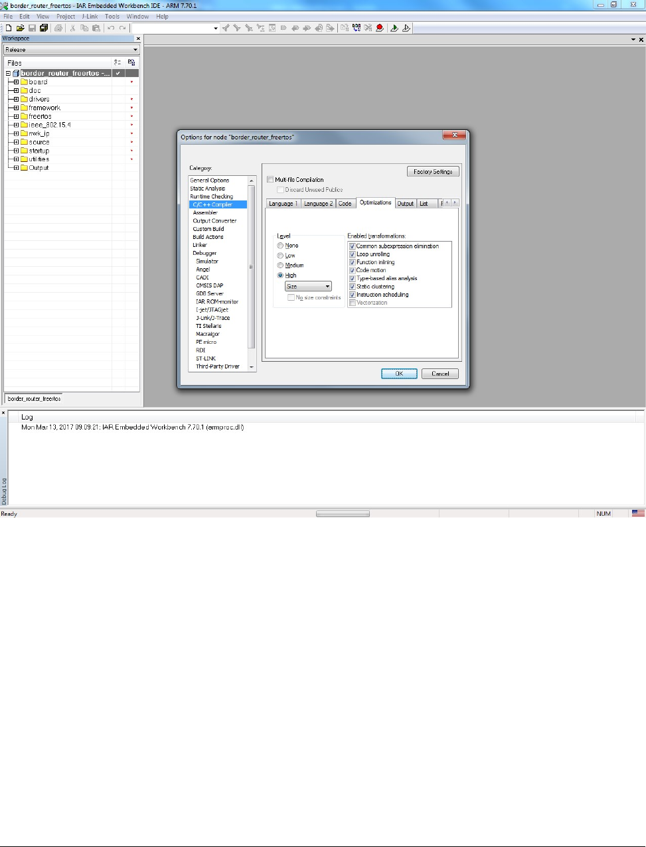646x847 pixels.
Task: Enable Multi-file Compilation checkbox
Action: coord(270,179)
